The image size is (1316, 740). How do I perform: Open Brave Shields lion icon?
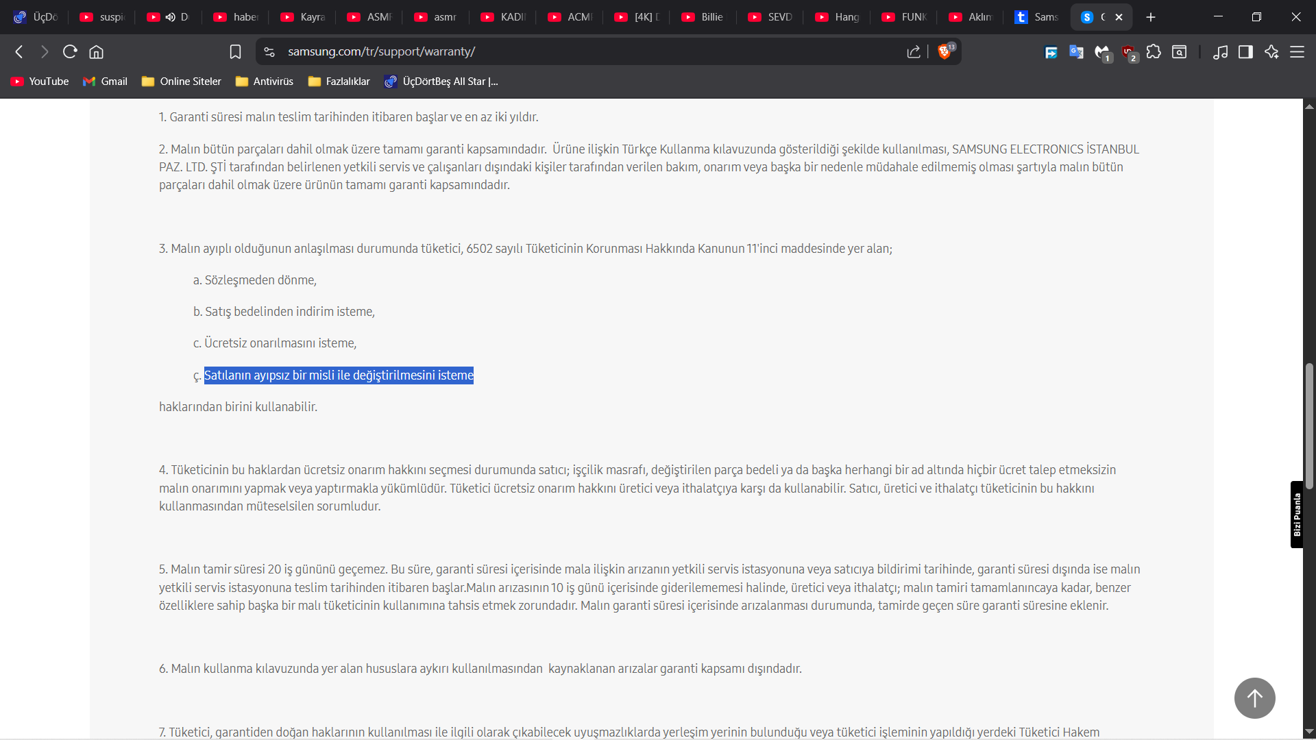[x=945, y=51]
